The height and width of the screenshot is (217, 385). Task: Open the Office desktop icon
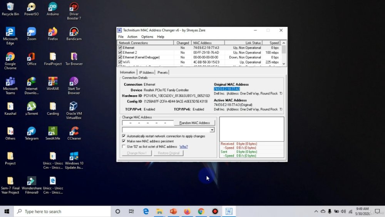tap(32, 59)
